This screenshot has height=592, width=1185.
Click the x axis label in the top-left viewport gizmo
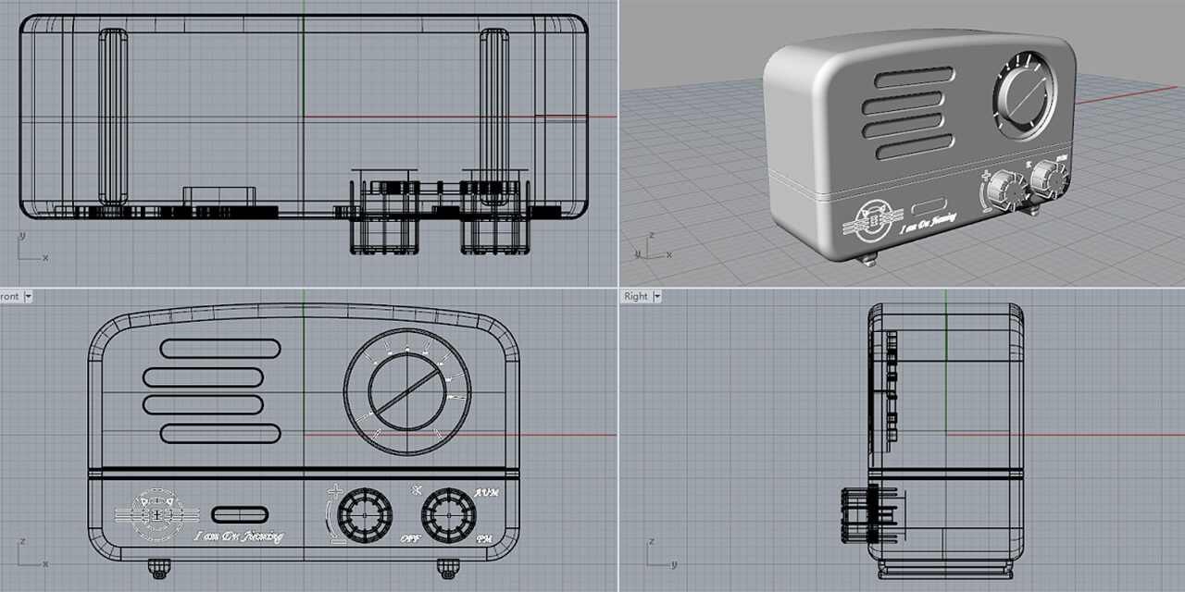tap(45, 258)
